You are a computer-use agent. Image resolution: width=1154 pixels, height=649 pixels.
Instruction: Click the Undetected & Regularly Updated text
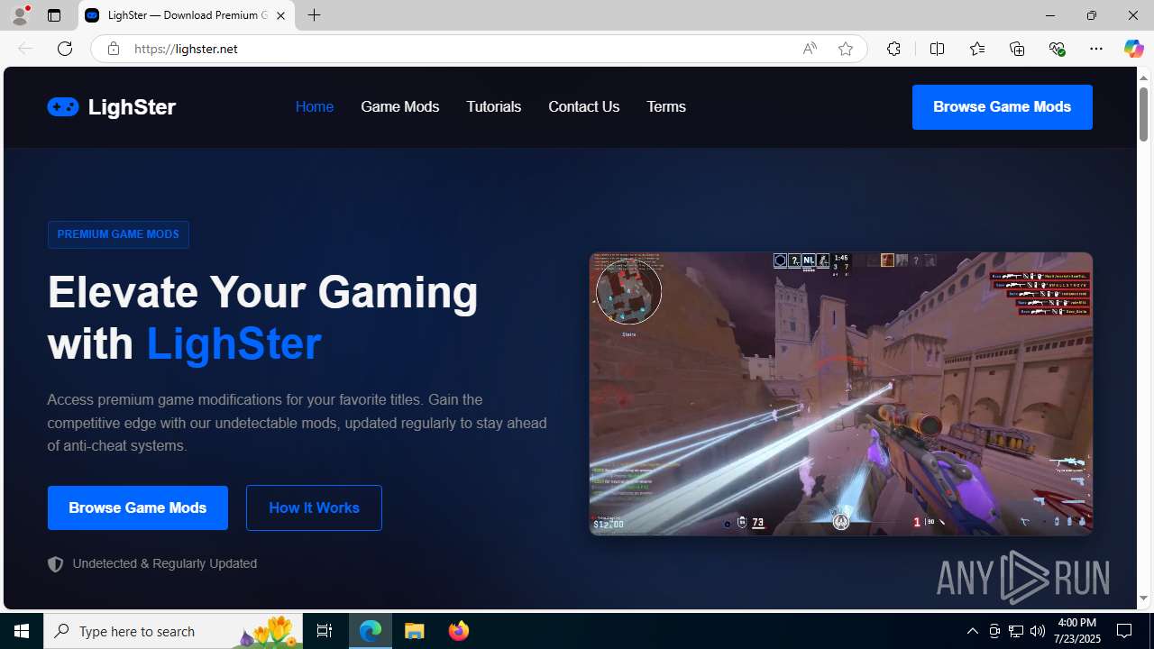(165, 563)
